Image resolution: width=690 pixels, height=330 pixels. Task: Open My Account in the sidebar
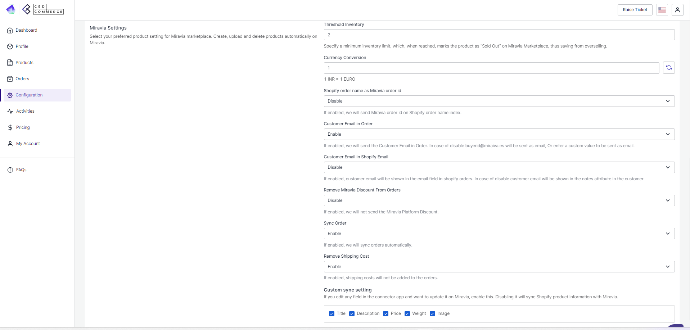pyautogui.click(x=37, y=144)
